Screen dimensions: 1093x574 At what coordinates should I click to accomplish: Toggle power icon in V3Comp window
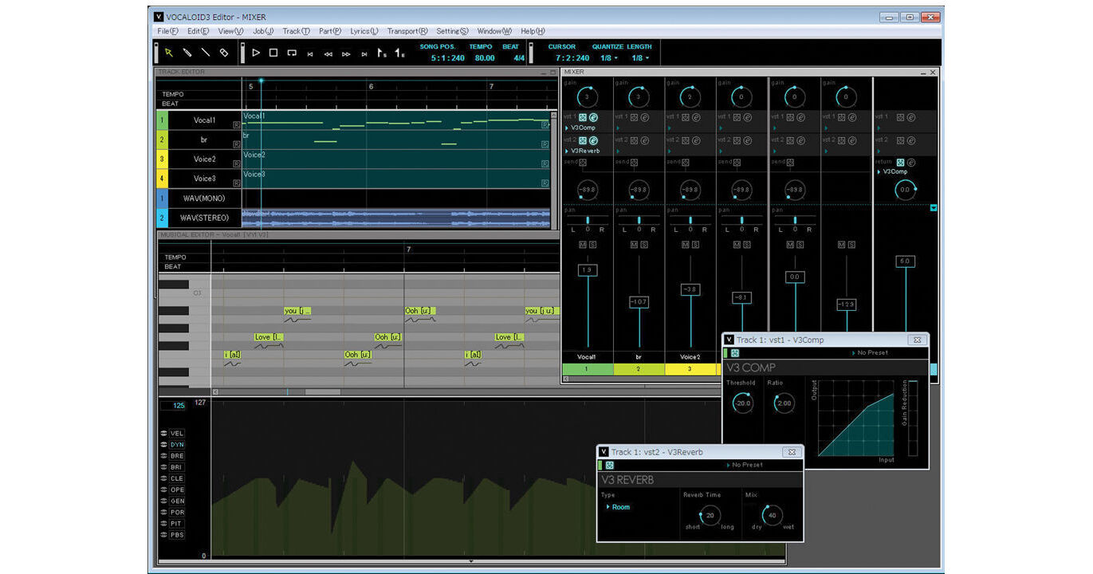pos(735,352)
